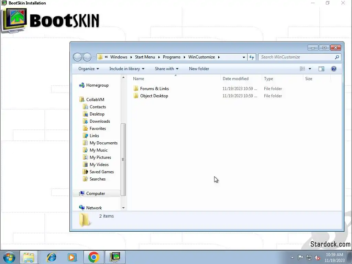The height and width of the screenshot is (264, 352).
Task: Select the Forums & Links folder
Action: [154, 89]
